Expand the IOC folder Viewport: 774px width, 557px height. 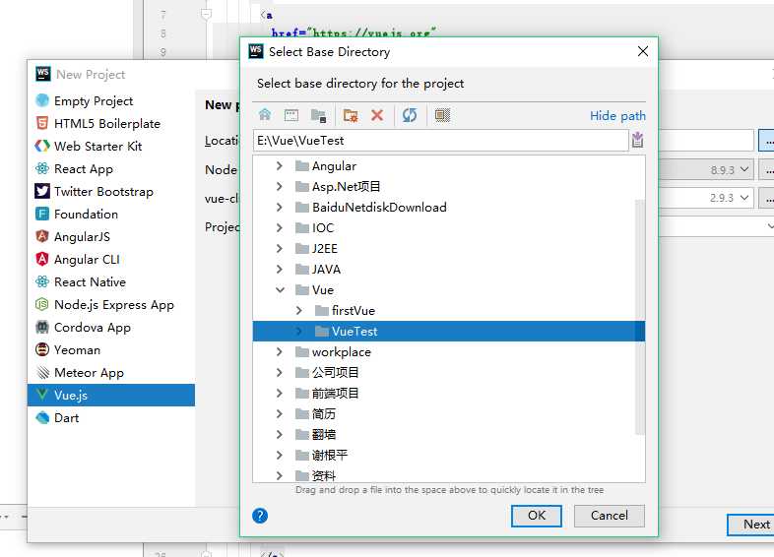pos(280,228)
